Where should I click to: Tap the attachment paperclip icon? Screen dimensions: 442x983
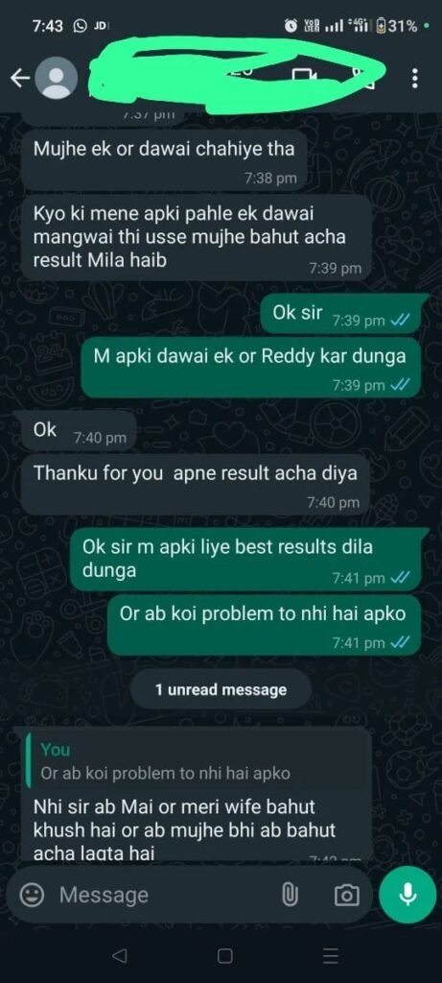coord(290,895)
